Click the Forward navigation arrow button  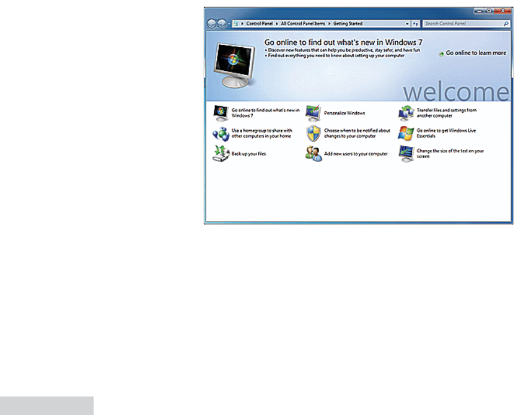click(222, 23)
